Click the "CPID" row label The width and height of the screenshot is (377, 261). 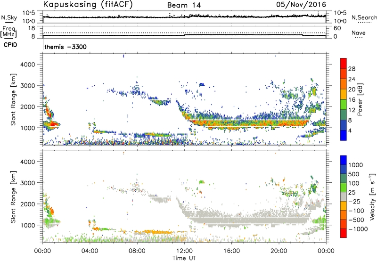tap(10, 45)
